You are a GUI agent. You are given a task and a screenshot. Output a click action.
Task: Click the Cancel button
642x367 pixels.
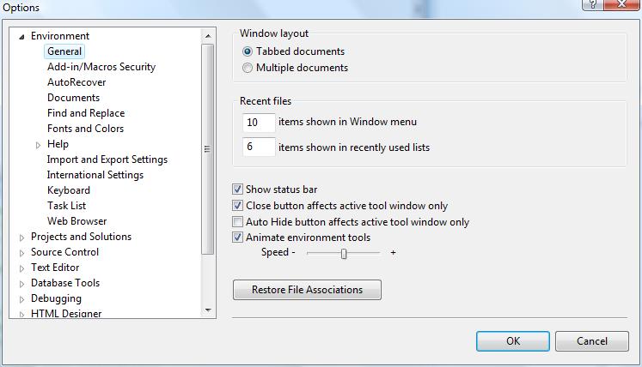tap(591, 341)
